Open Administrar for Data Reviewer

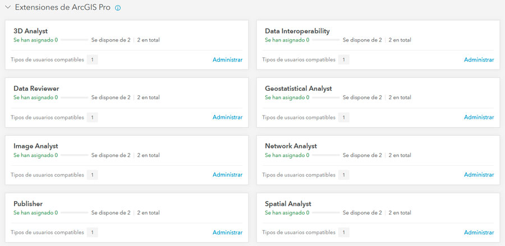click(227, 117)
